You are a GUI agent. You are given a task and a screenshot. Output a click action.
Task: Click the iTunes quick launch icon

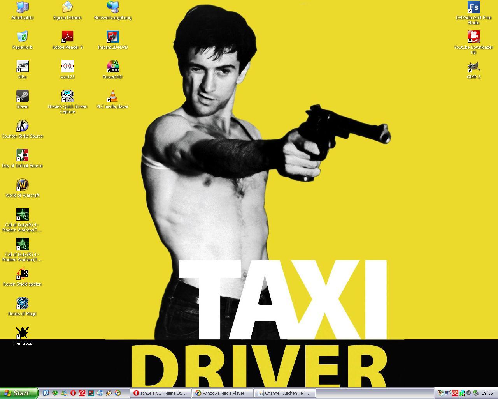tap(100, 393)
